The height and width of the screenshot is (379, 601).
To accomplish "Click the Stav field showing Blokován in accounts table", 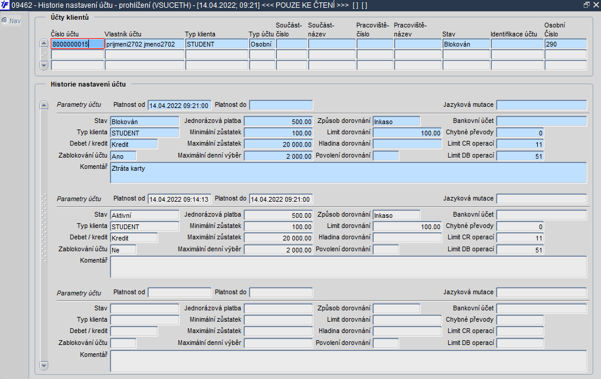I will click(x=466, y=44).
